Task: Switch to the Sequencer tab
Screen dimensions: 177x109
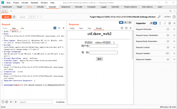Action: [66, 7]
